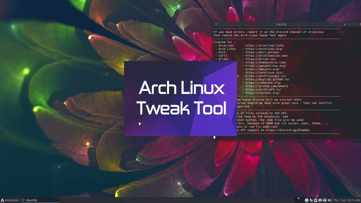The width and height of the screenshot is (361, 203).
Task: Click the https://archlinux.org/ URL in terminal
Action: tap(264, 49)
